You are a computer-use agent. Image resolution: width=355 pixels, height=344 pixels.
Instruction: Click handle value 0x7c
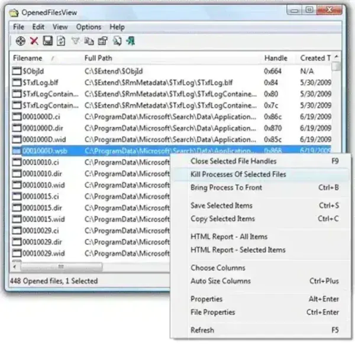pyautogui.click(x=271, y=105)
